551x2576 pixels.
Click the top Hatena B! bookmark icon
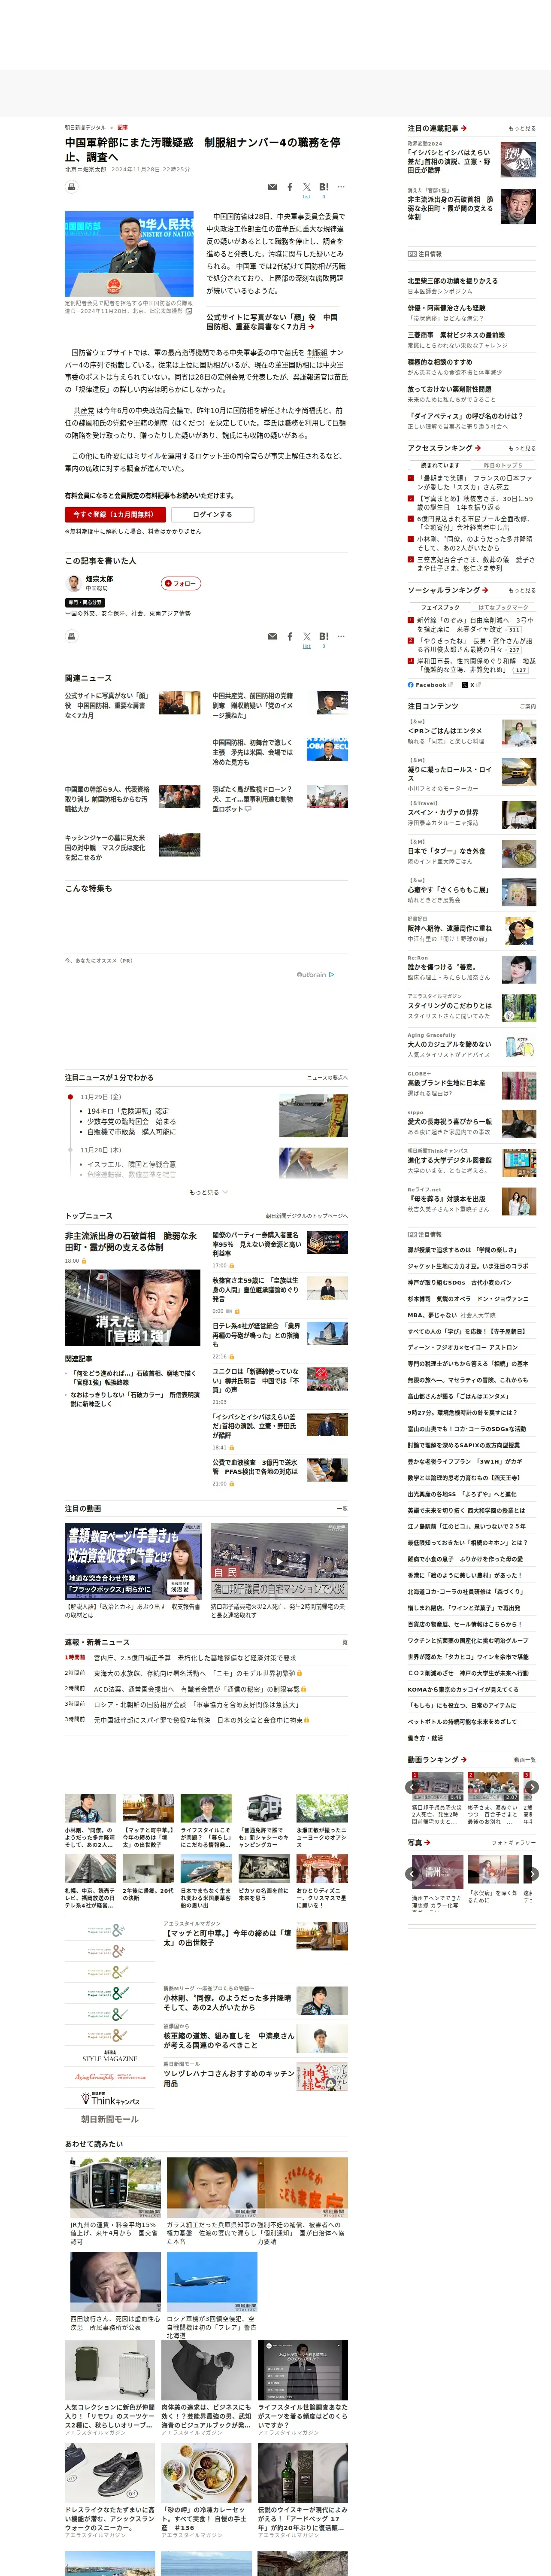coord(324,187)
